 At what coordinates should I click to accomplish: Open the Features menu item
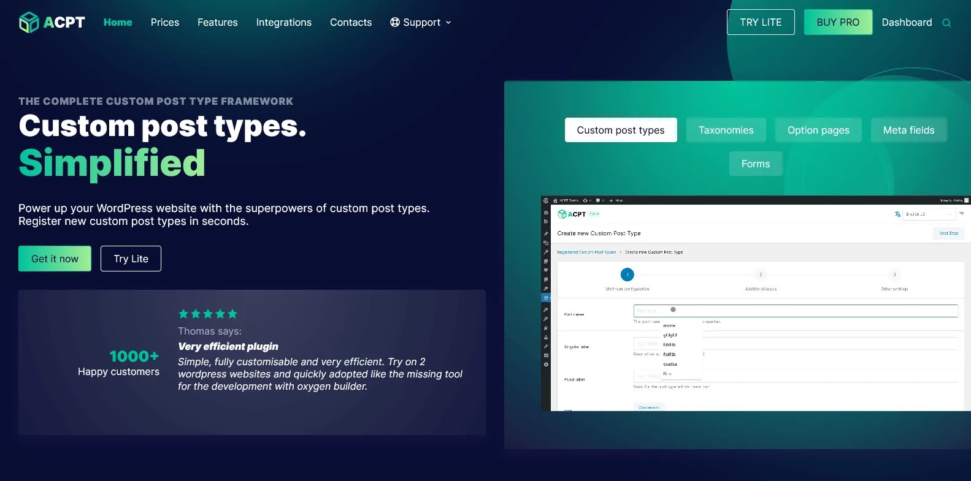point(218,22)
